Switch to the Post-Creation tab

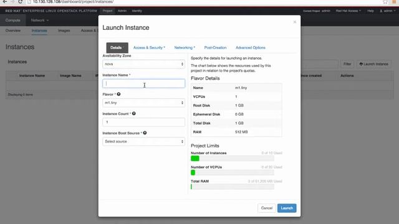coord(215,48)
